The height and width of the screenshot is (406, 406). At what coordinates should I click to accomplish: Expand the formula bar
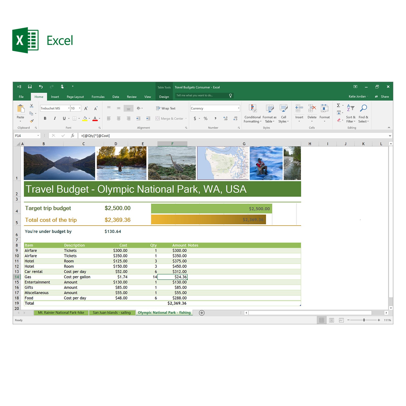pos(390,136)
